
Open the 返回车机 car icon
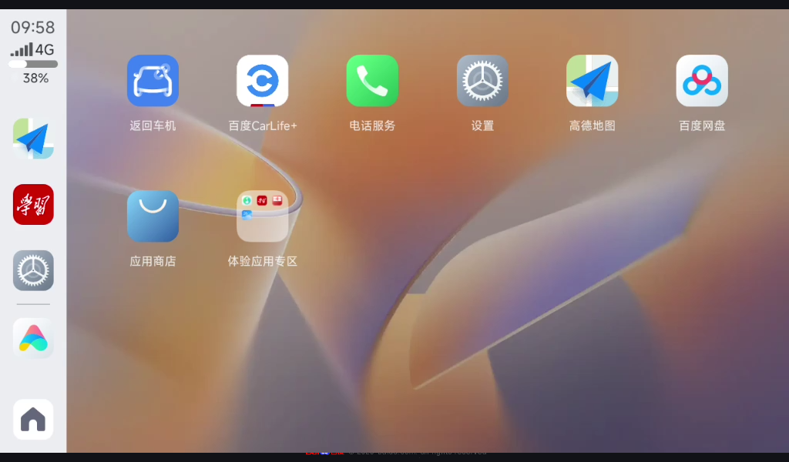coord(153,80)
